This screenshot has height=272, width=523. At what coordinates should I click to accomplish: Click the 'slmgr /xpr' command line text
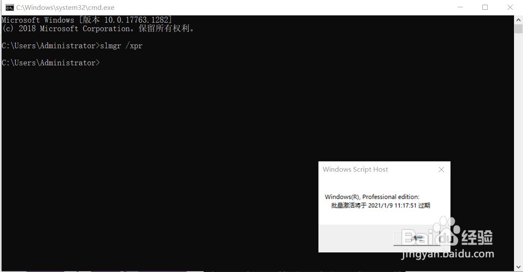(121, 46)
